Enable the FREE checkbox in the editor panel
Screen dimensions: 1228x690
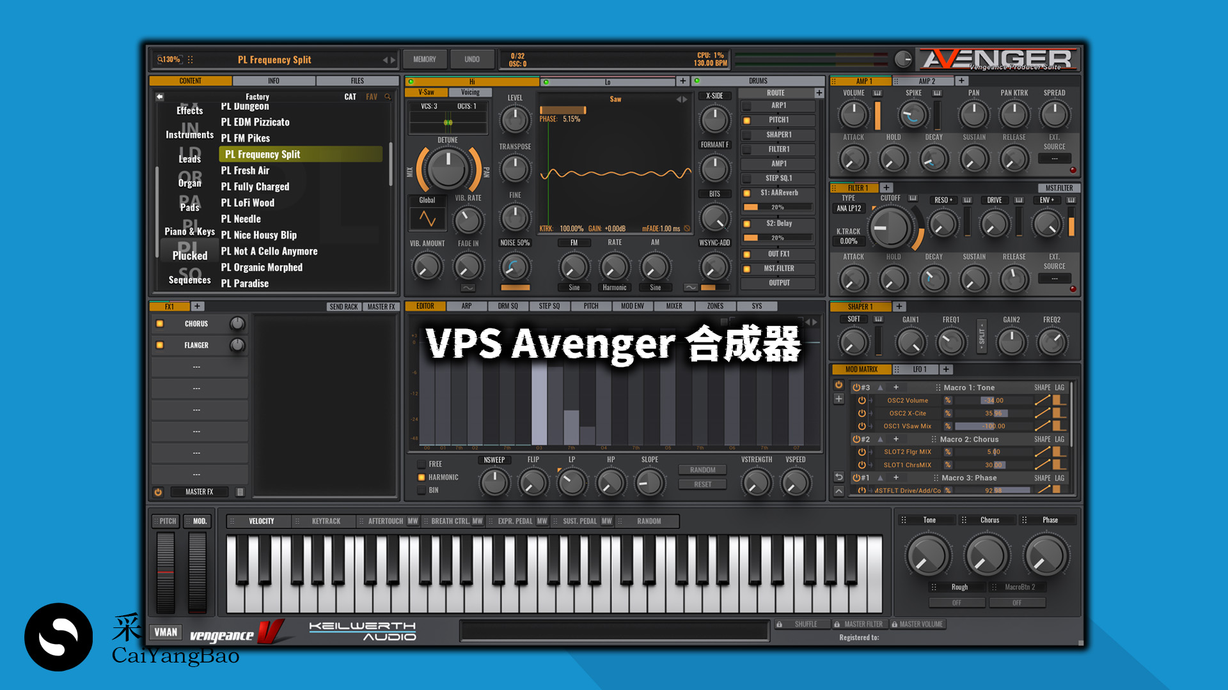(421, 464)
